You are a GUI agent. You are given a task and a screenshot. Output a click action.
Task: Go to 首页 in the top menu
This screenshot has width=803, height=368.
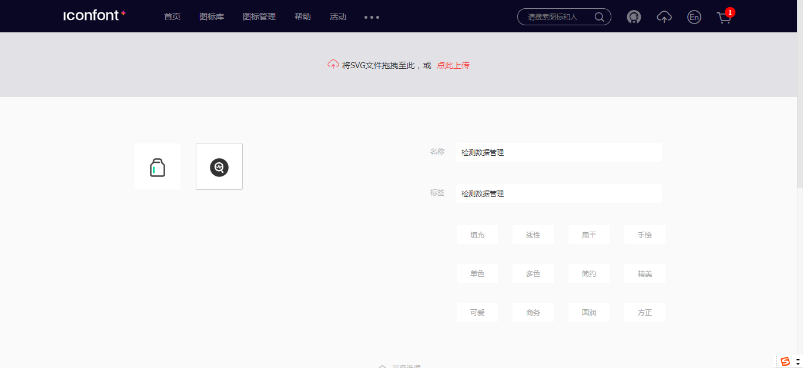click(172, 16)
